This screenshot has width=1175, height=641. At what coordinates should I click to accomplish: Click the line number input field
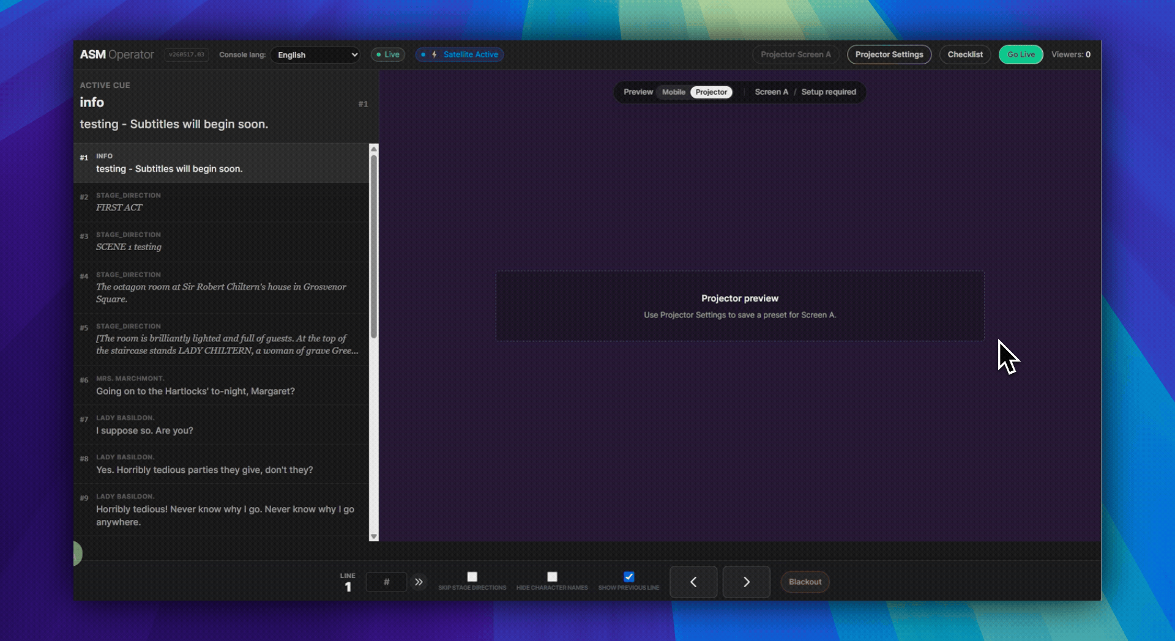pos(386,582)
